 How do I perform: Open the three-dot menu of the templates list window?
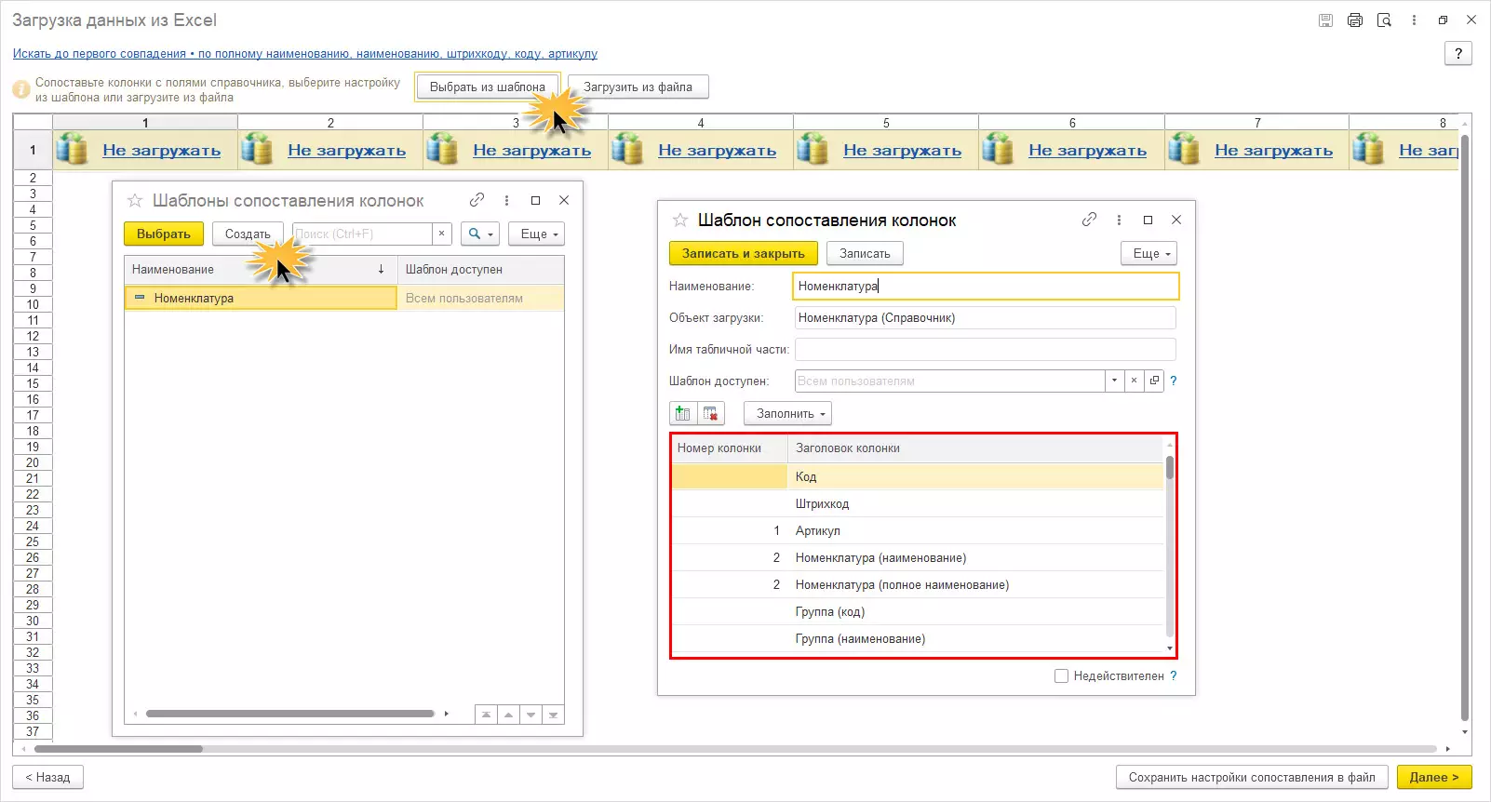(x=506, y=200)
